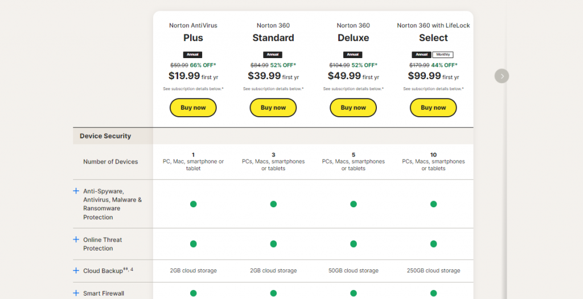Expand Anti-Spyware, Antivirus, Malware row
The image size is (583, 299).
(x=76, y=191)
